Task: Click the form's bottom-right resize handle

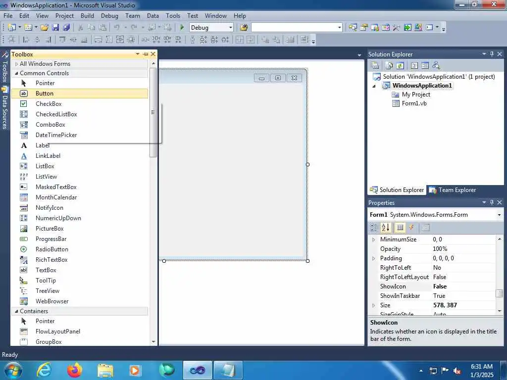Action: tap(307, 261)
